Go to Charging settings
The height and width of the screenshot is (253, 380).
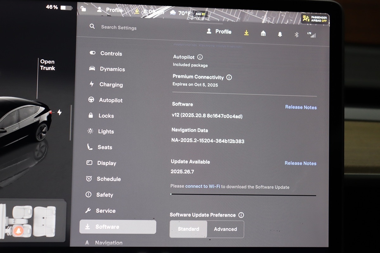point(111,84)
